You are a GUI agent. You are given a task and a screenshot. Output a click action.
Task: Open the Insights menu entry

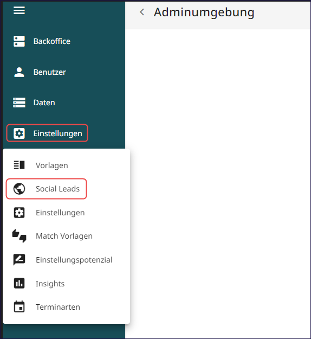coord(50,284)
